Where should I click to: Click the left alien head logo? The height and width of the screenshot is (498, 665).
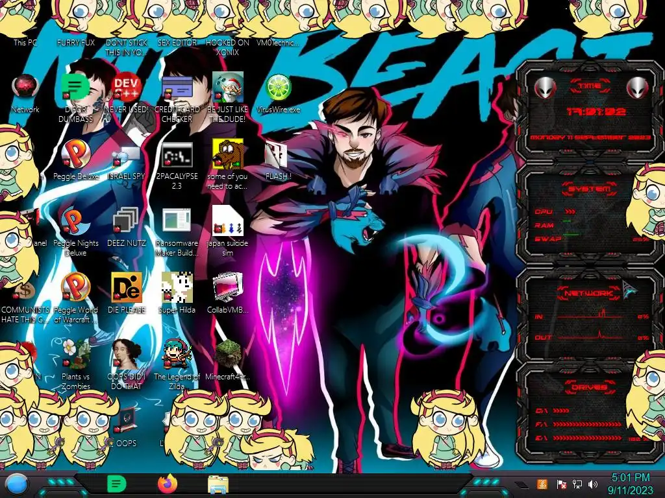click(545, 88)
